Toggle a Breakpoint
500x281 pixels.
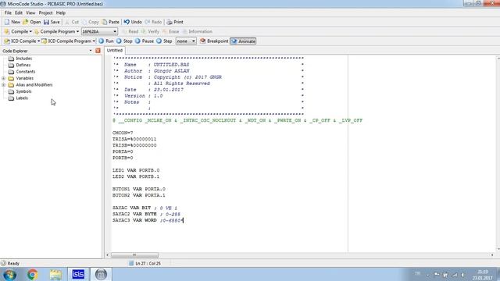click(x=214, y=41)
